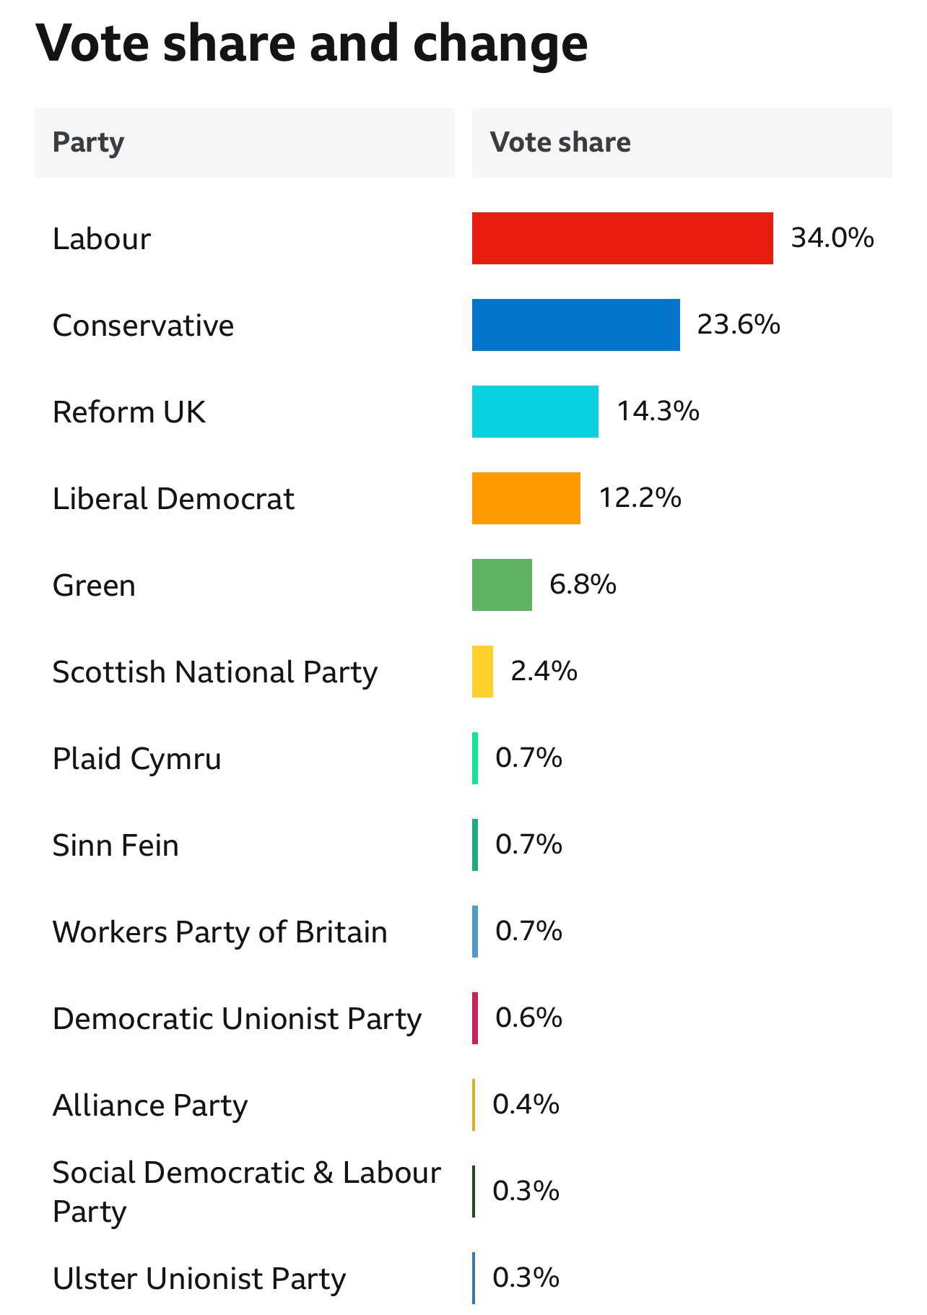This screenshot has width=927, height=1315.
Task: Click the Conservative blue vote share bar
Action: pos(575,325)
